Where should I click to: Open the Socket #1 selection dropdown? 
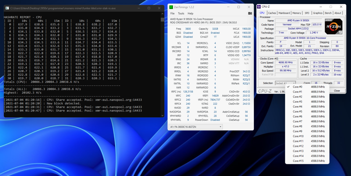click(x=285, y=83)
